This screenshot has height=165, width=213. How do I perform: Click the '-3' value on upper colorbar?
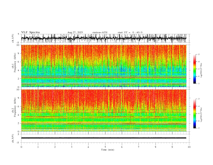click(x=198, y=54)
